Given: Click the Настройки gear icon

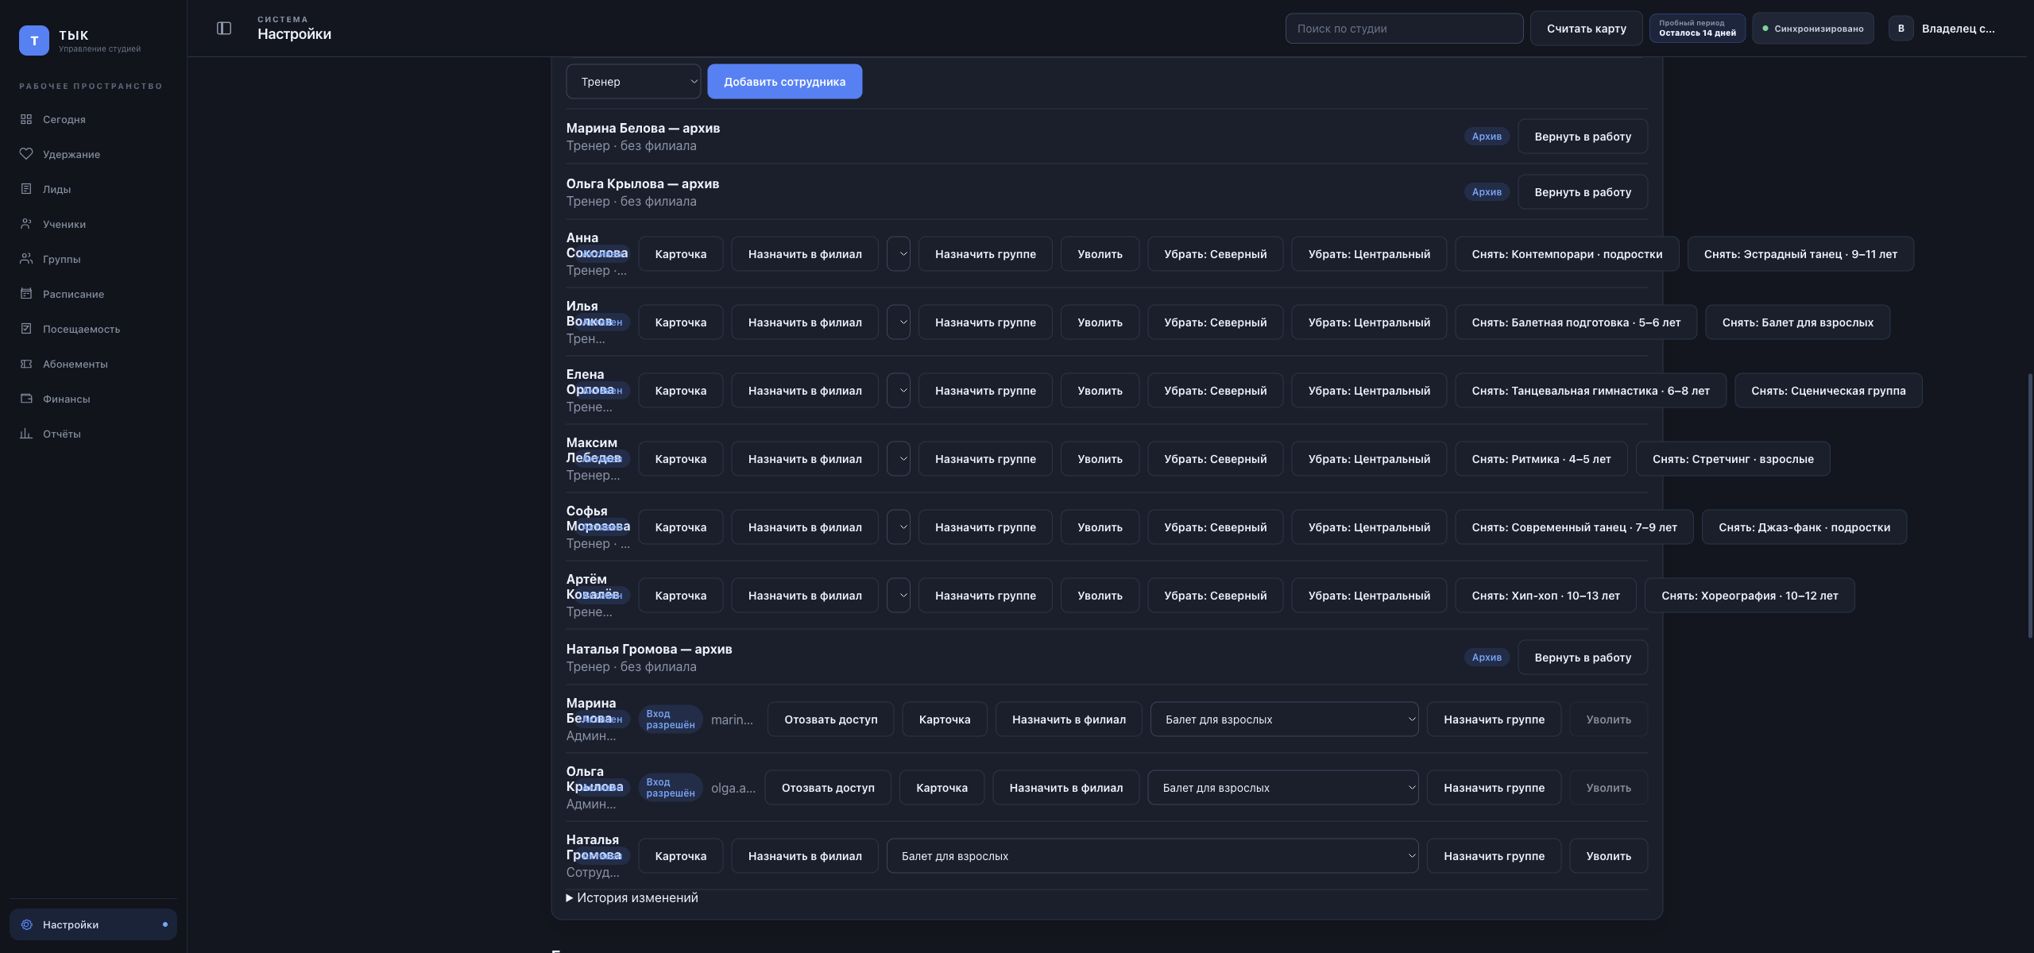Looking at the screenshot, I should click(x=26, y=924).
